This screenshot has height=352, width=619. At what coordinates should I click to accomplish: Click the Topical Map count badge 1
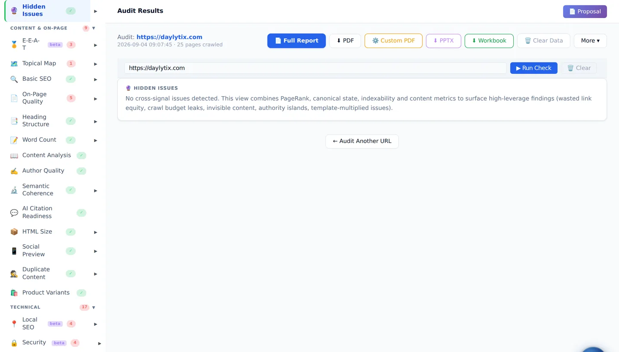(71, 64)
